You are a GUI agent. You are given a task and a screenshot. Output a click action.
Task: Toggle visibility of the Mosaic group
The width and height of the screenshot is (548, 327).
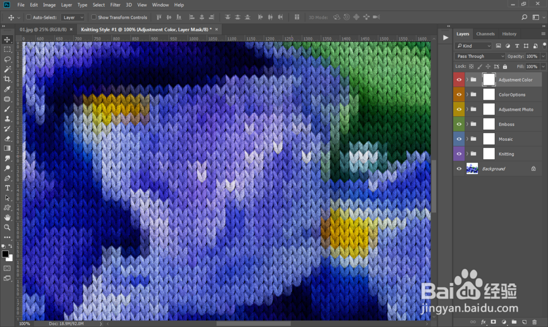coord(459,139)
